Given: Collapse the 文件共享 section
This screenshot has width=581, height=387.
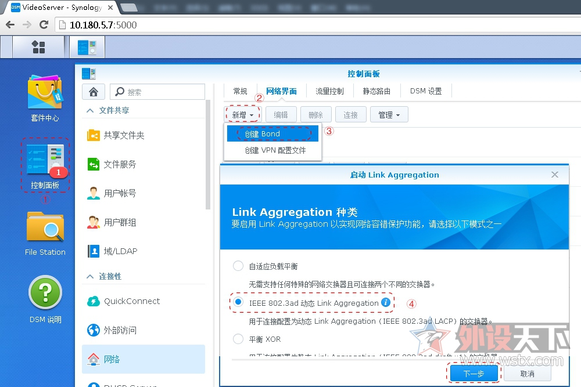Looking at the screenshot, I should (90, 111).
